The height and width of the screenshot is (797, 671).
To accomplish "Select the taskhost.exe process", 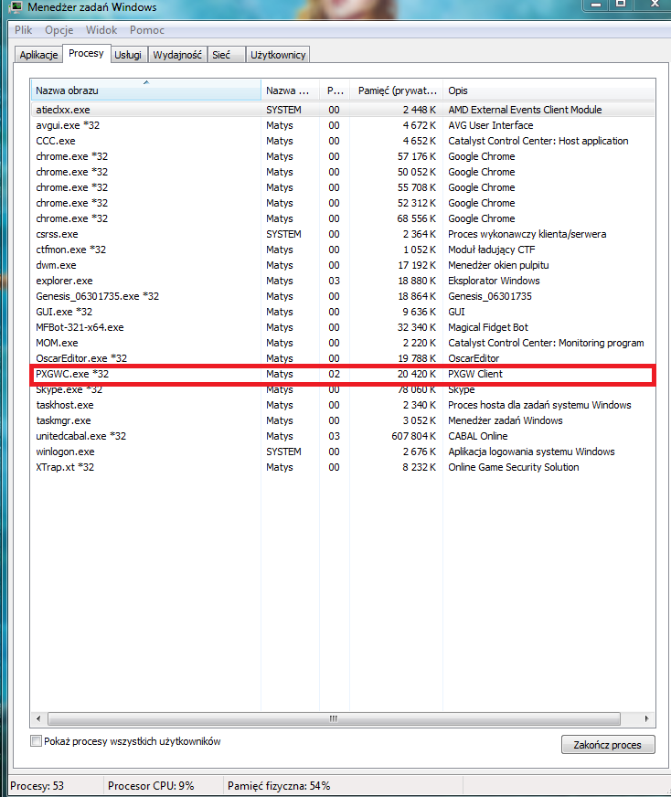I will tap(343, 405).
